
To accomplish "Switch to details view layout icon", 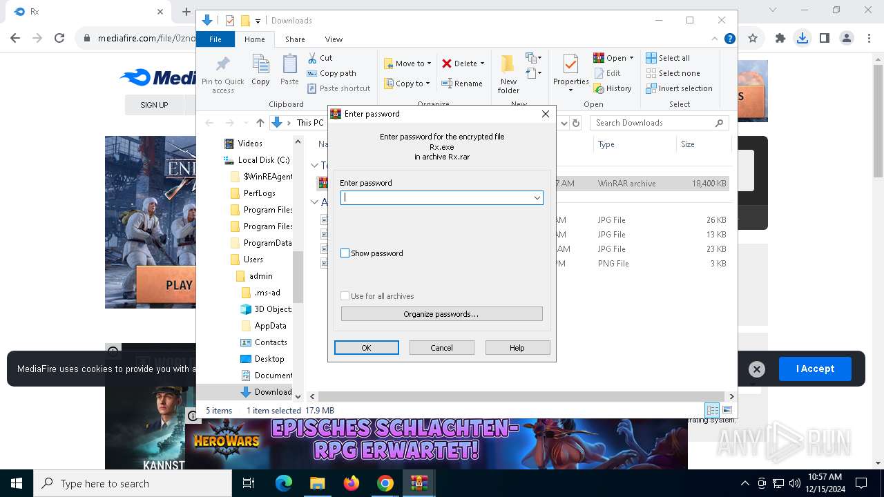I will tap(712, 410).
